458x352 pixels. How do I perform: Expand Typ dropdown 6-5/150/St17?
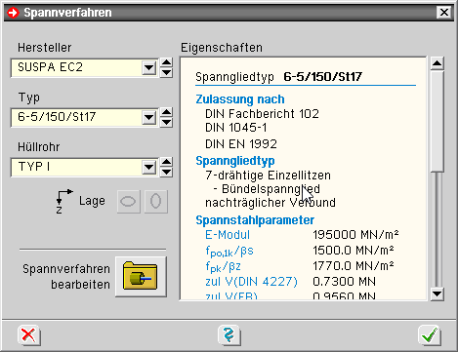pyautogui.click(x=149, y=118)
